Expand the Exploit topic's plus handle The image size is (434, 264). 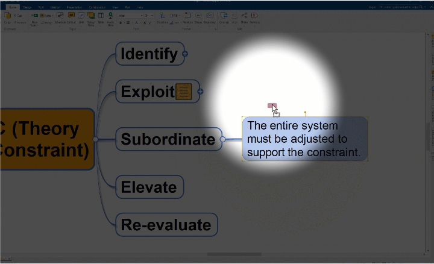tap(200, 92)
